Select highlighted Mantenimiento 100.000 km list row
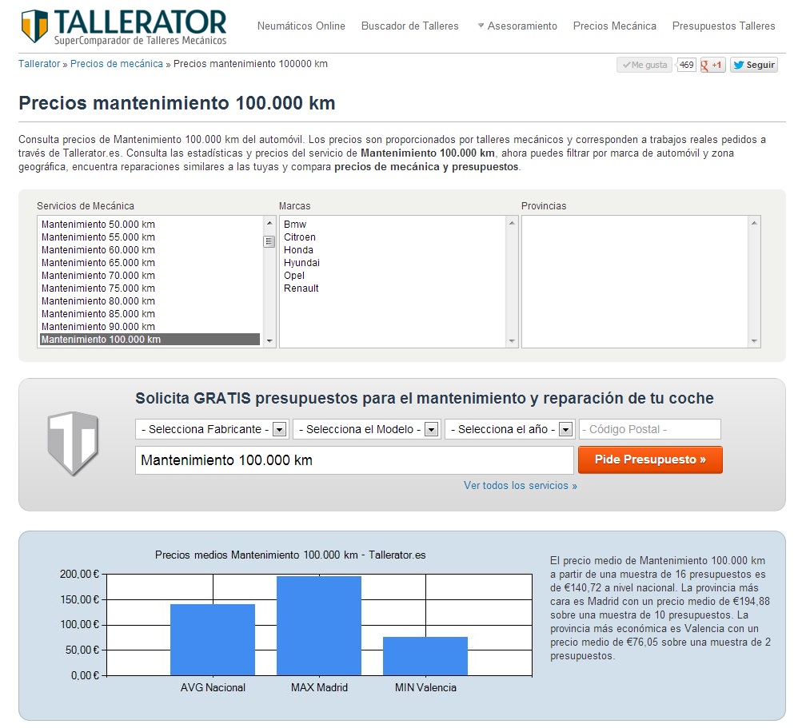 150,339
